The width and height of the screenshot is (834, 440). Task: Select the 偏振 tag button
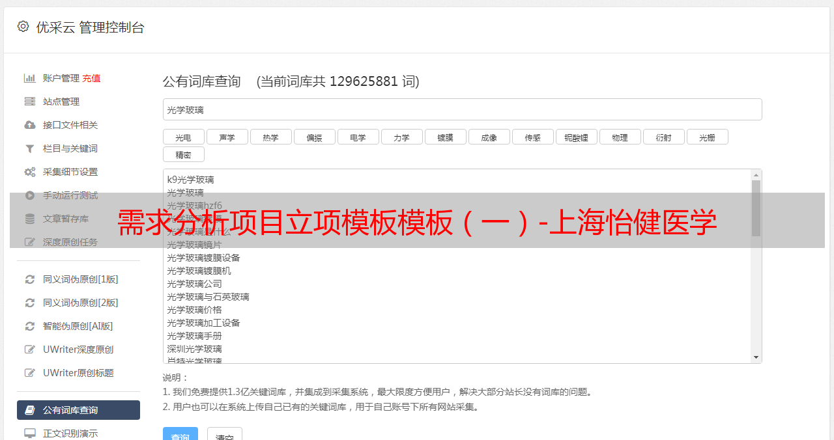(315, 137)
